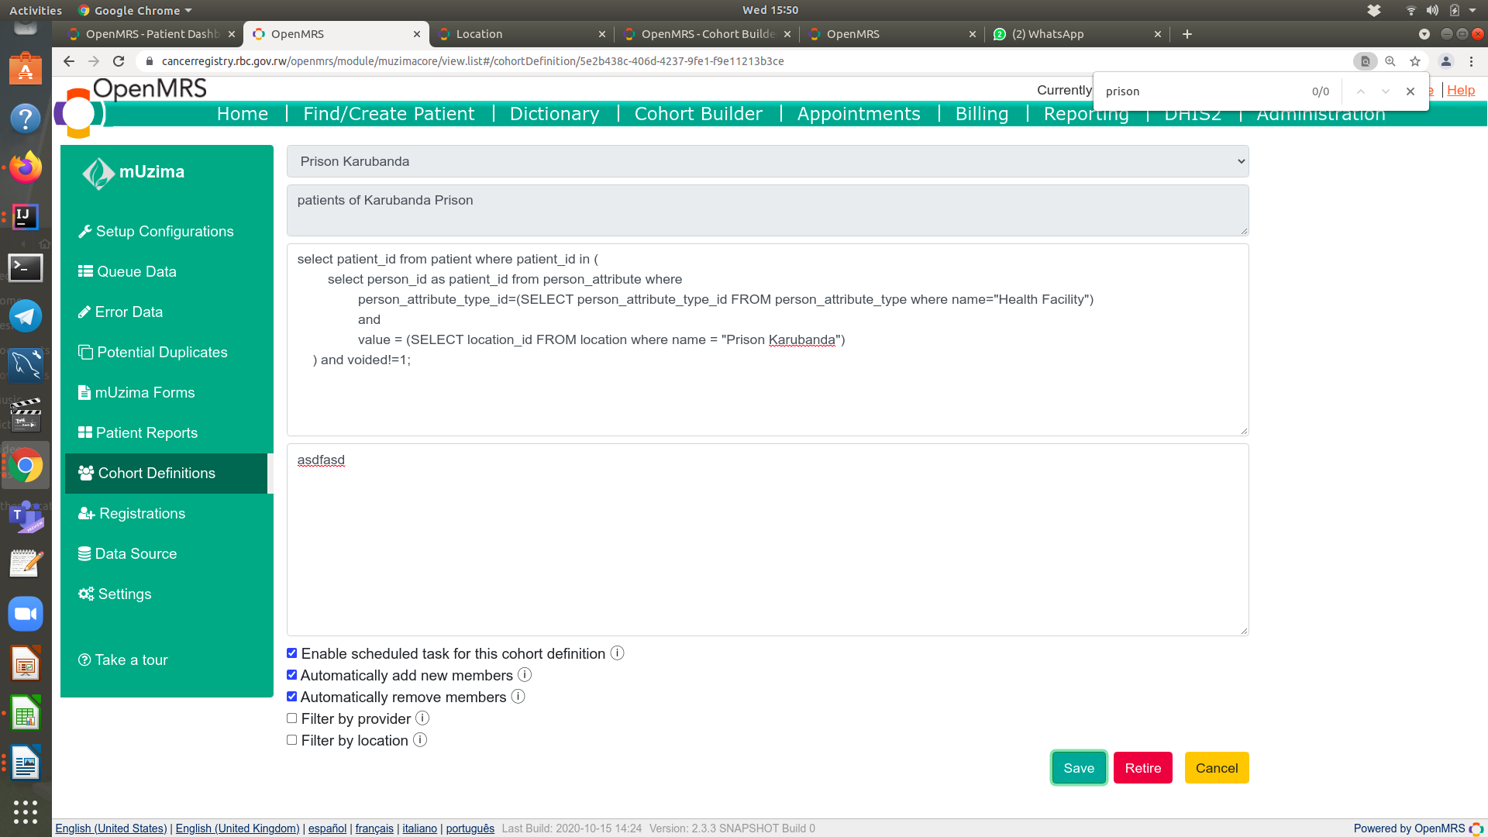
Task: Reload the current page
Action: click(x=119, y=61)
